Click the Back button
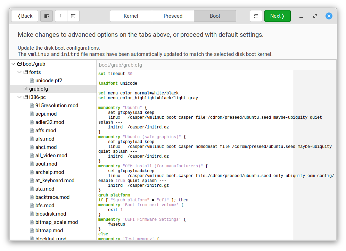 [x=24, y=16]
